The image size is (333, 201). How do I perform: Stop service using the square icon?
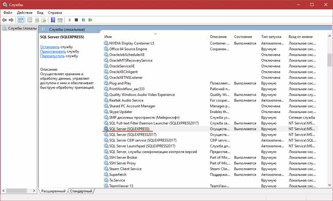(76, 20)
